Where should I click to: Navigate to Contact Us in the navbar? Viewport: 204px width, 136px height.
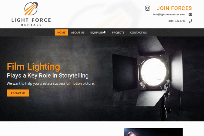click(x=138, y=32)
